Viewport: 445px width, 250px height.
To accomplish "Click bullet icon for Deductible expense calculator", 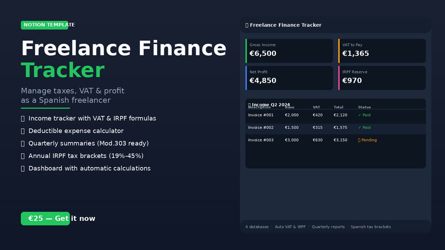I will (x=23, y=131).
